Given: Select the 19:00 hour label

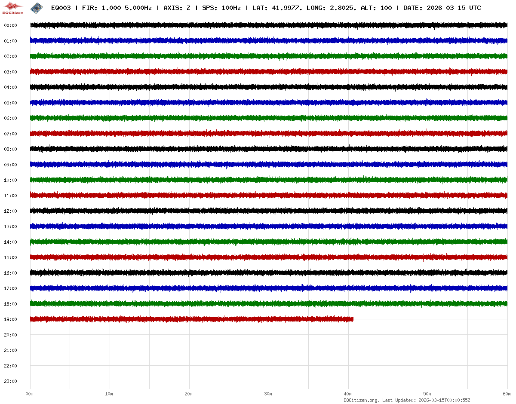Looking at the screenshot, I should pos(10,319).
